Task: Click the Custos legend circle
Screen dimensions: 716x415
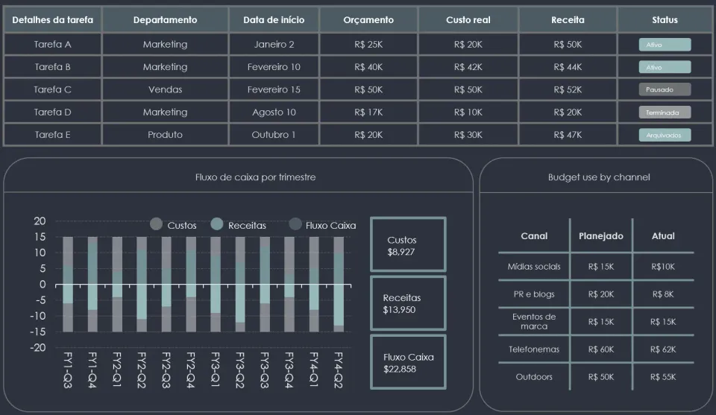Action: pos(156,224)
